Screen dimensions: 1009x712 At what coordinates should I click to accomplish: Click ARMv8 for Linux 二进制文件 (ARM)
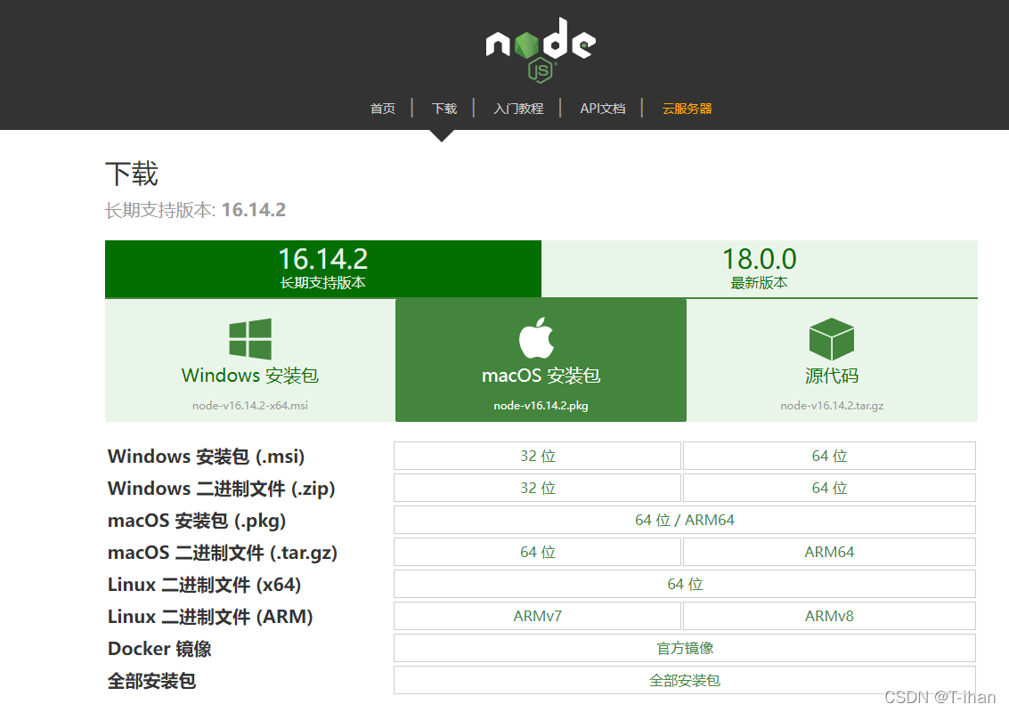point(829,616)
